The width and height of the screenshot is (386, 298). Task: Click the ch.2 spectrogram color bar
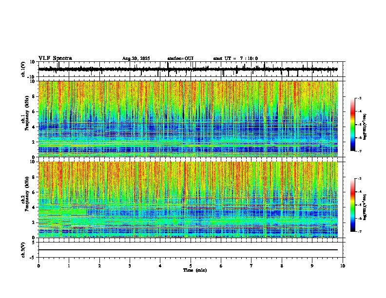[353, 205]
